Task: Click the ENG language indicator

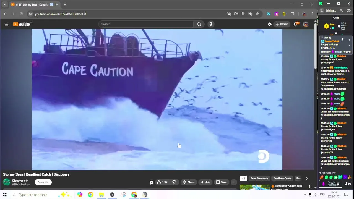Action: coord(322,195)
